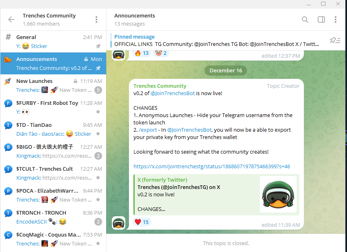Toggle the right side panel icon
The height and width of the screenshot is (252, 347).
321,20
